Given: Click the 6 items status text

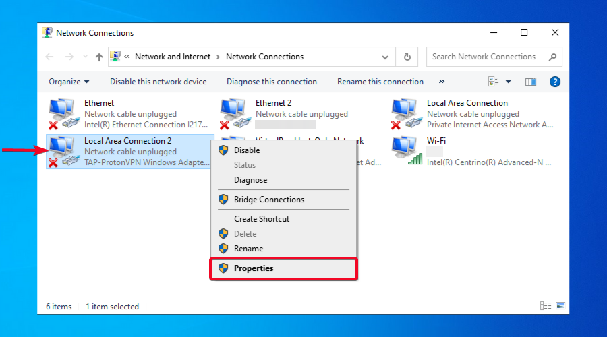Looking at the screenshot, I should (x=59, y=307).
